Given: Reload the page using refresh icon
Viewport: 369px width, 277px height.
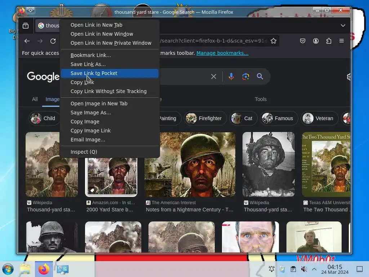Looking at the screenshot, I should (x=53, y=41).
